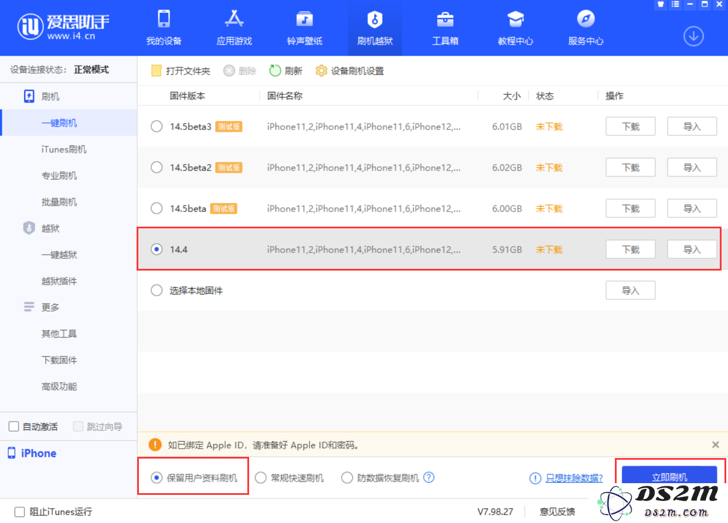Click the V7.98.27 version text
Viewport: 728px width, 523px height.
(x=495, y=512)
